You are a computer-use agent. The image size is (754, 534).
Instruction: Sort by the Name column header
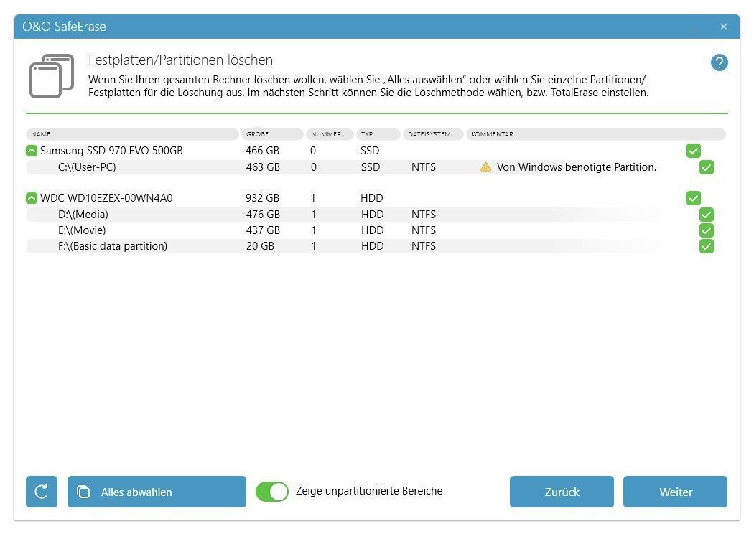[x=132, y=134]
